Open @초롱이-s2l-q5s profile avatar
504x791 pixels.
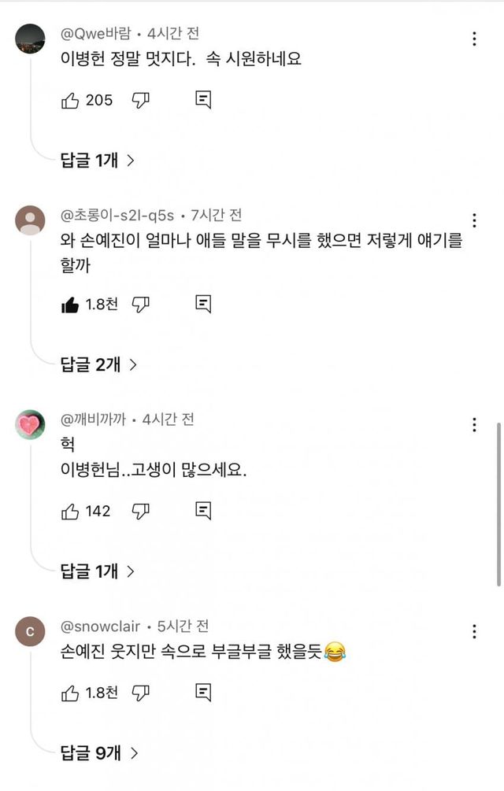click(30, 220)
